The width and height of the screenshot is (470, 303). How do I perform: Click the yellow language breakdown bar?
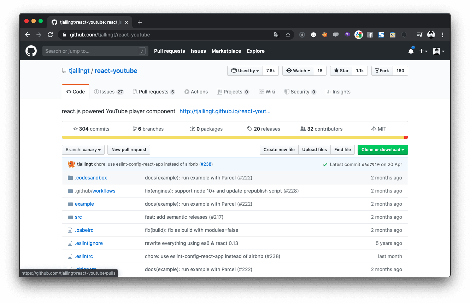[233, 137]
